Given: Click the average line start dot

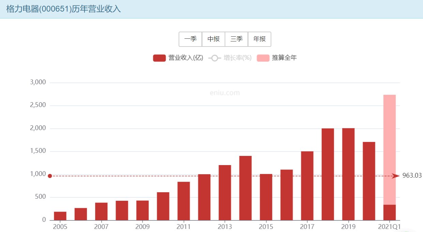Looking at the screenshot, I should coord(50,176).
